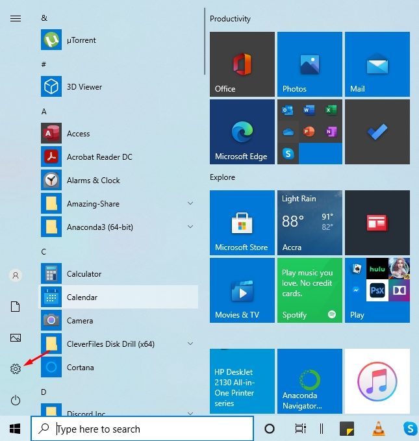Click the Type here to search box
Screen dimensions: 419x441
(142, 429)
